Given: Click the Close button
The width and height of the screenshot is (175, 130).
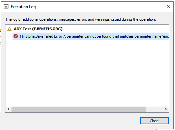Looking at the screenshot, I should tap(154, 121).
